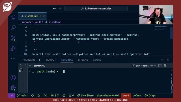The width and height of the screenshot is (181, 102).
Task: Open the Accounts menu icon
Action: coord(13,78)
